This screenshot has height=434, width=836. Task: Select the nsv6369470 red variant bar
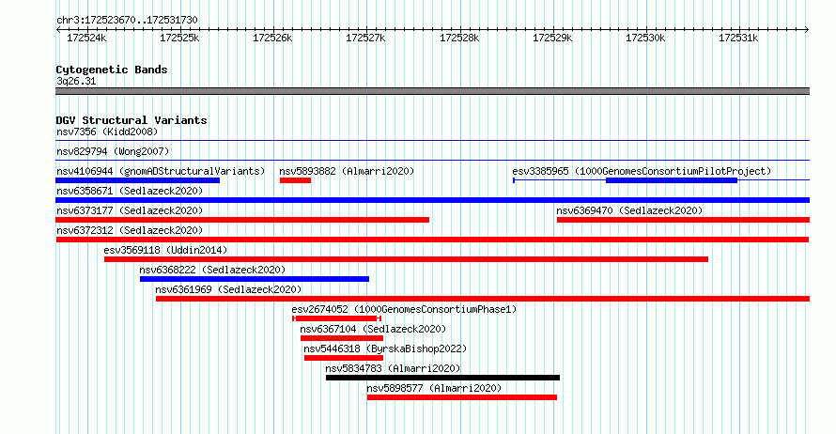tap(683, 220)
